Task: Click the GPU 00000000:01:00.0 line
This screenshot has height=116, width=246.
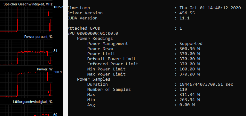Action: [93, 33]
